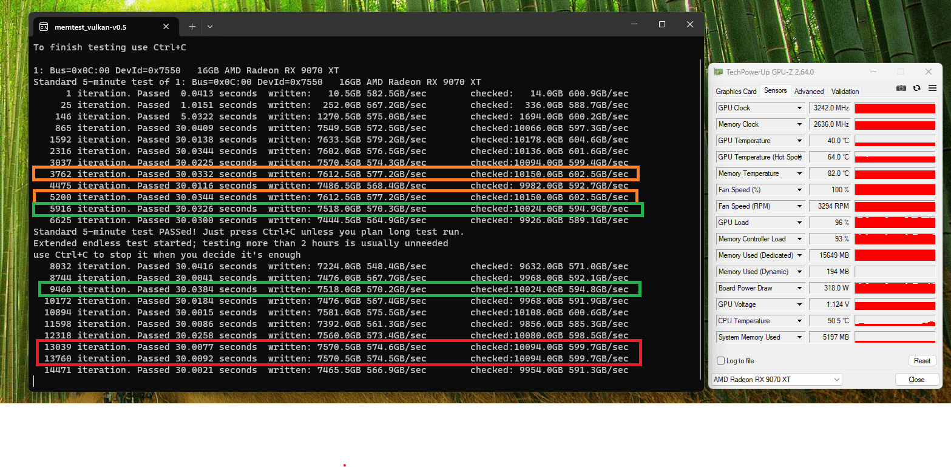
Task: Click the "2316 iteration" terminal row
Action: (339, 151)
